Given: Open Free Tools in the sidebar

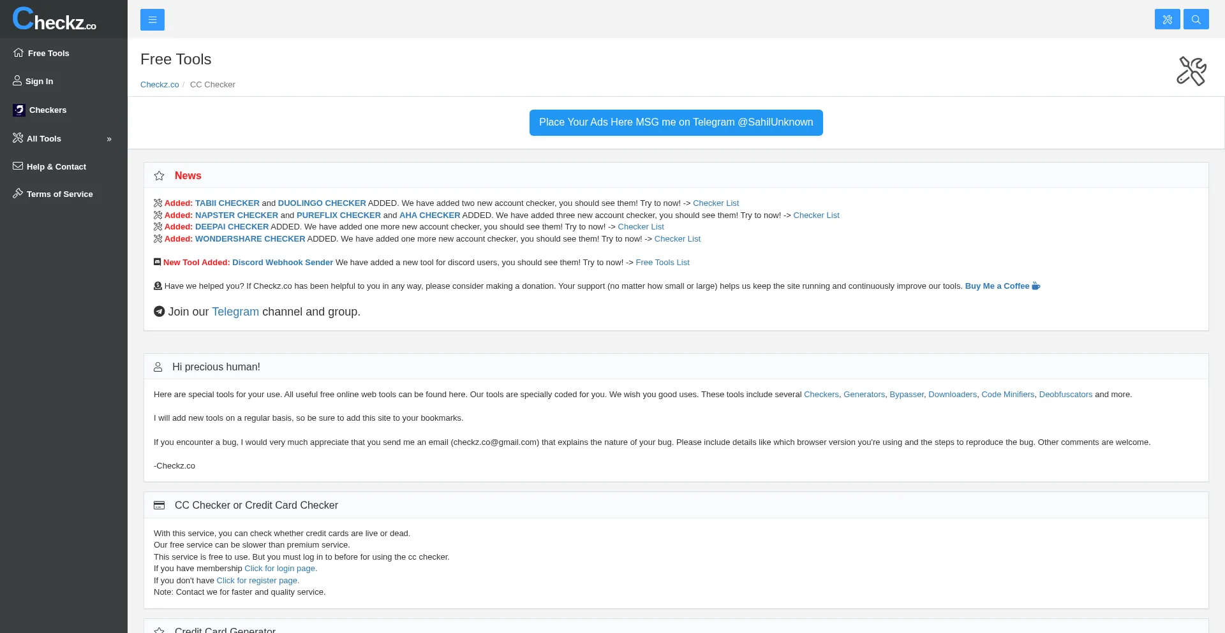Looking at the screenshot, I should point(48,54).
